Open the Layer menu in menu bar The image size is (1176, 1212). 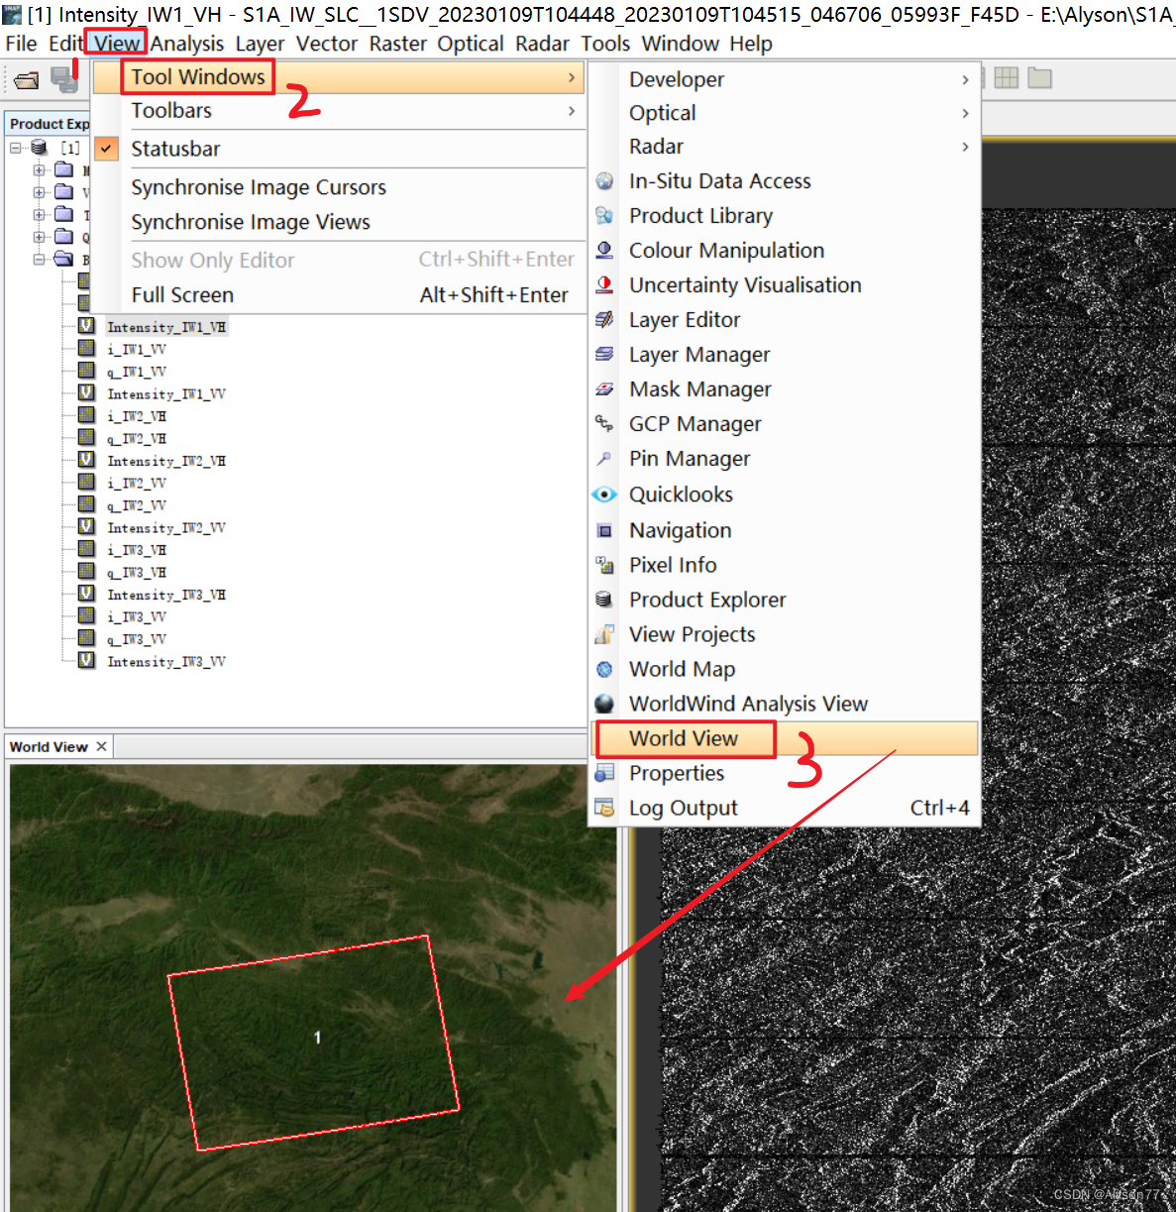pyautogui.click(x=260, y=44)
